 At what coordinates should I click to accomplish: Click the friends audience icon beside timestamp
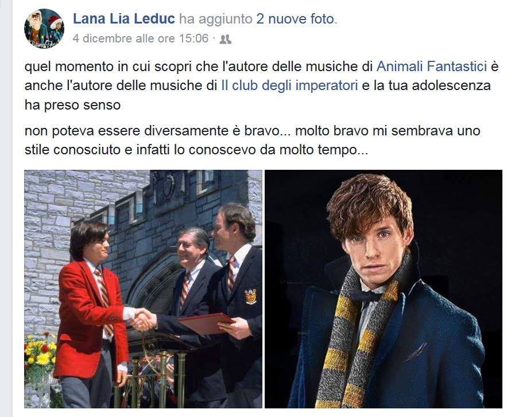pos(225,40)
